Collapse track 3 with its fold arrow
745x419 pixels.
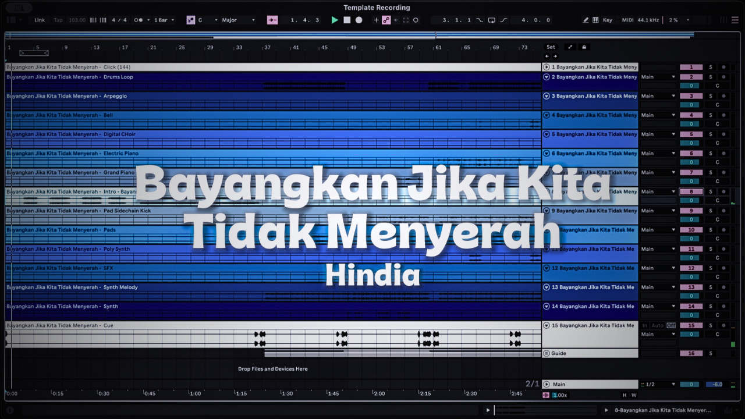tap(547, 96)
